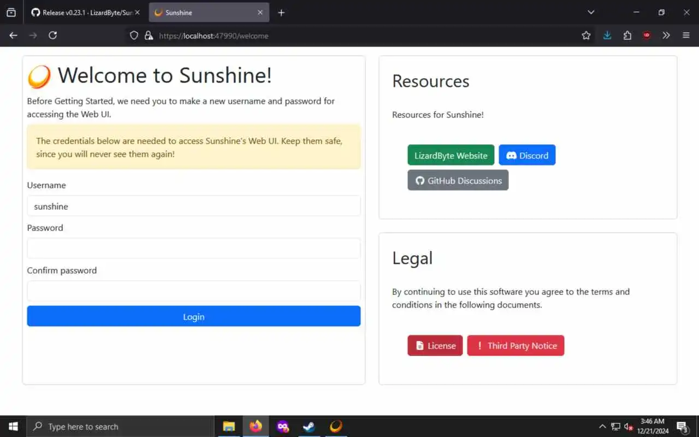This screenshot has height=437, width=699.
Task: Close the Release v0.23.1 tab
Action: (138, 13)
